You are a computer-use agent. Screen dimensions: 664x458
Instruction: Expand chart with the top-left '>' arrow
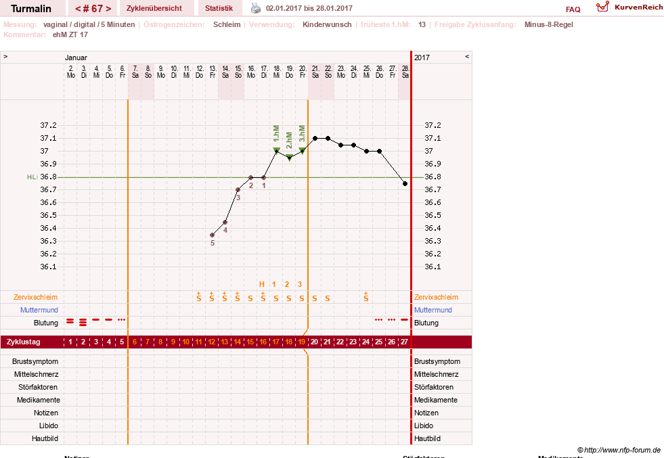point(5,56)
